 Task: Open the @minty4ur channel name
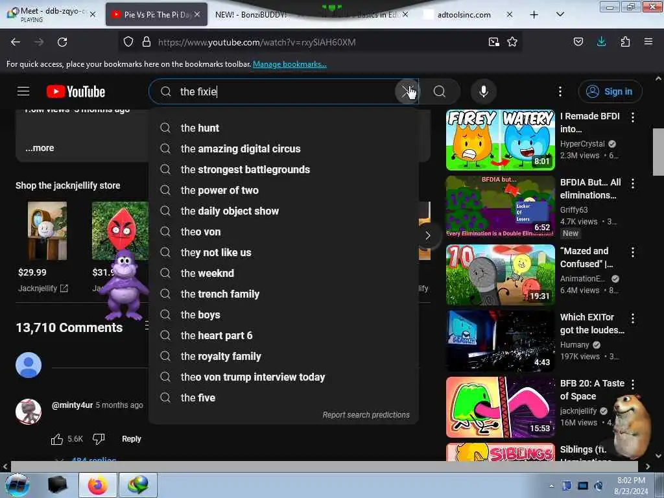click(x=72, y=405)
